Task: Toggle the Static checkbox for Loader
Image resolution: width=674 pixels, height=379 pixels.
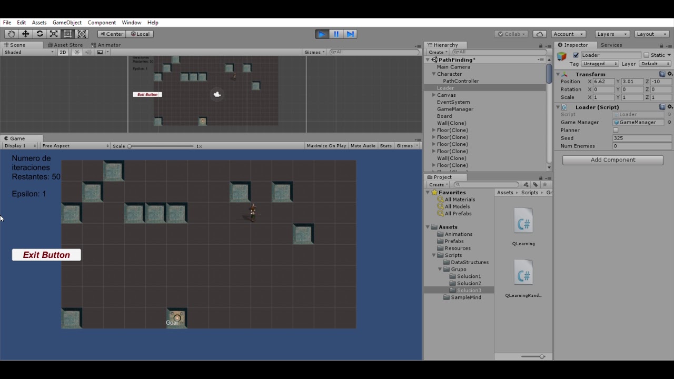Action: [646, 55]
